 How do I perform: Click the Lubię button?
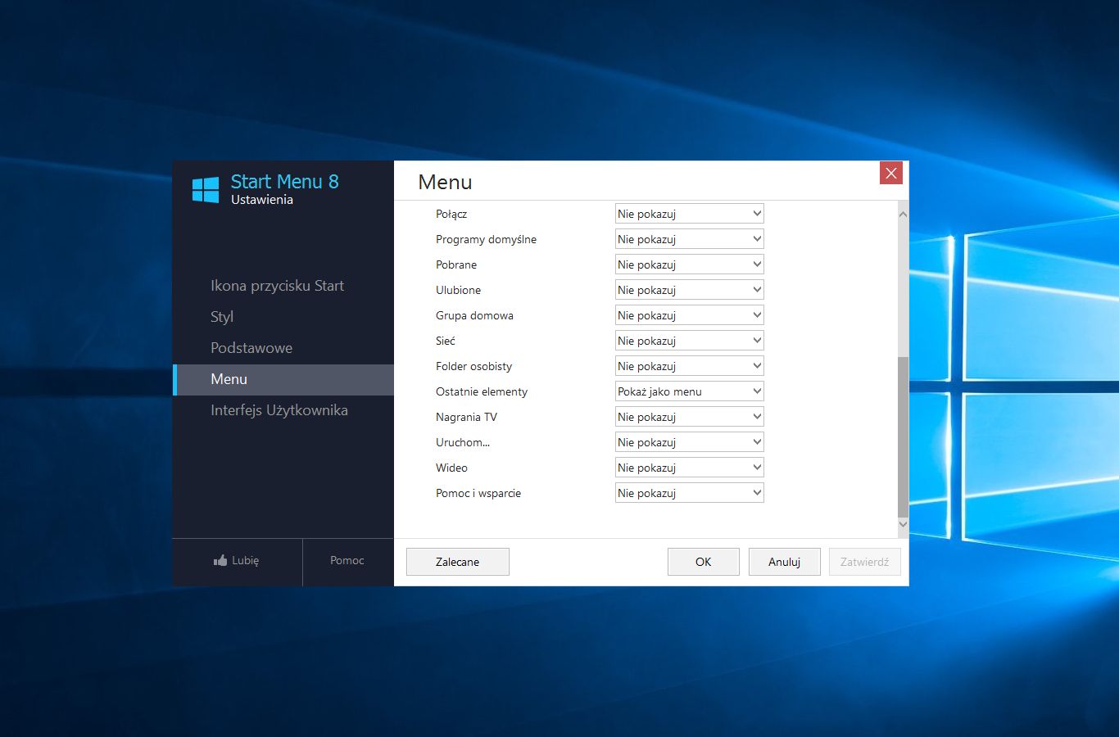237,561
